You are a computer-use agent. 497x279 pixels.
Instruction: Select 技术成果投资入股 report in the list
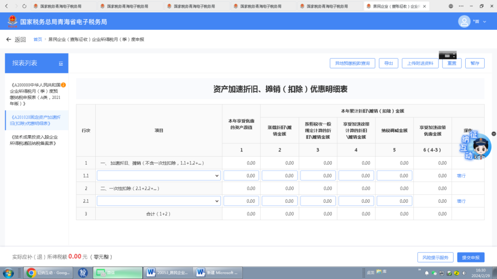pos(34,140)
